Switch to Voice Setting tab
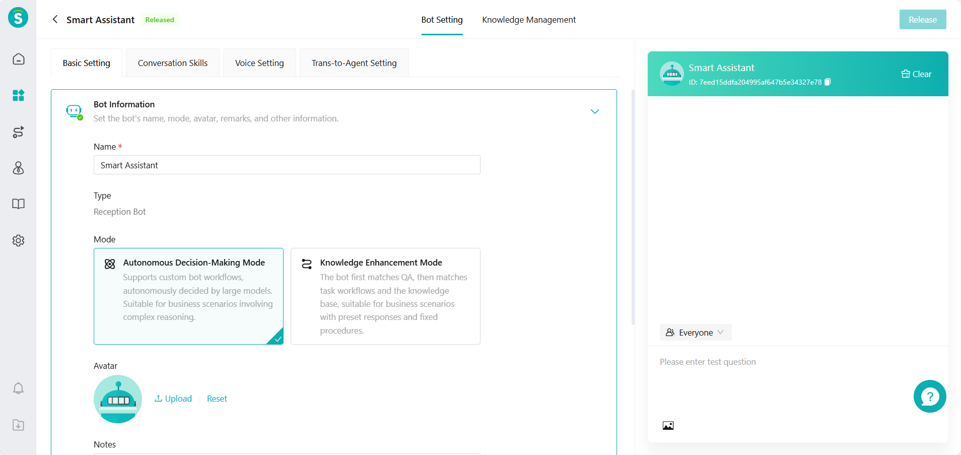 click(259, 63)
